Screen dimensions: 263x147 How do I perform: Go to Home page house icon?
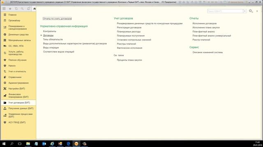coord(35,9)
